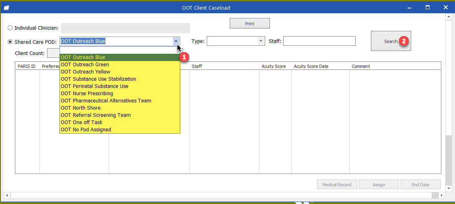Image resolution: width=455 pixels, height=204 pixels.
Task: Choose OOT Outreach Green from list
Action: [x=85, y=65]
